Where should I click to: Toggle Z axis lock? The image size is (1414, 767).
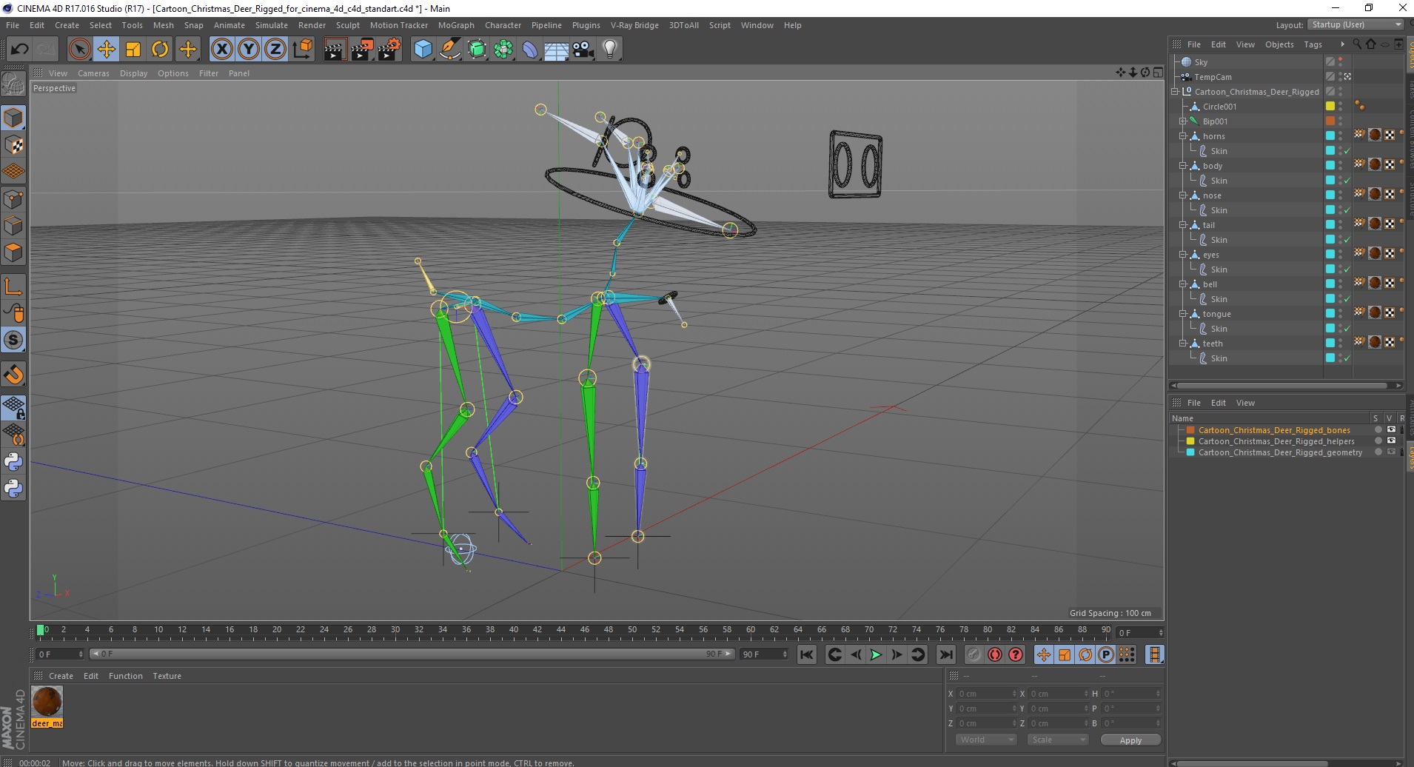[275, 50]
